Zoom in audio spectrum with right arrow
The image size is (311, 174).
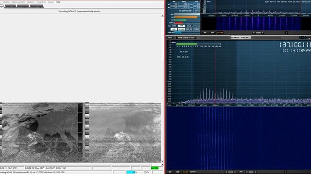[x=263, y=32]
